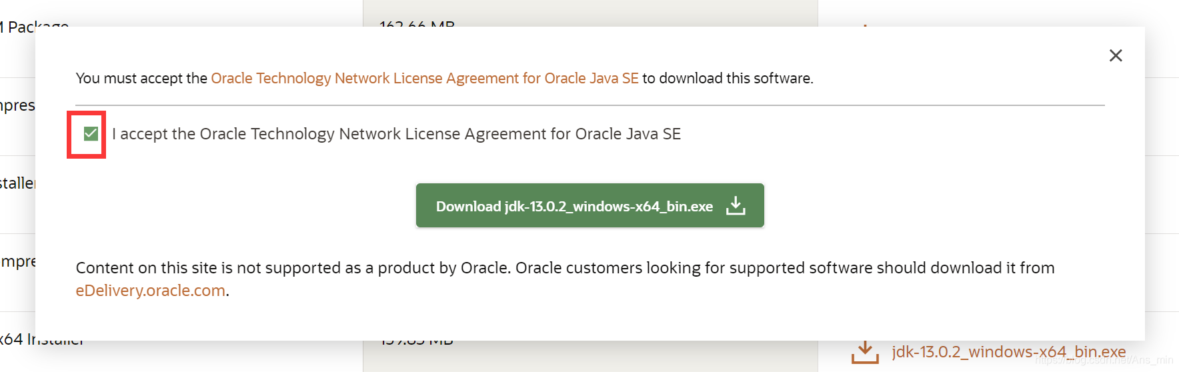
Task: Click the download icon beside jdk-13.0.2_windows-x64_bin.exe link
Action: tap(865, 353)
